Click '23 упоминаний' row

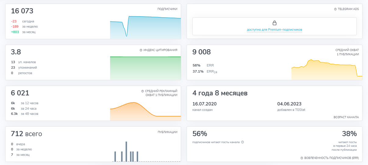coord(24,67)
